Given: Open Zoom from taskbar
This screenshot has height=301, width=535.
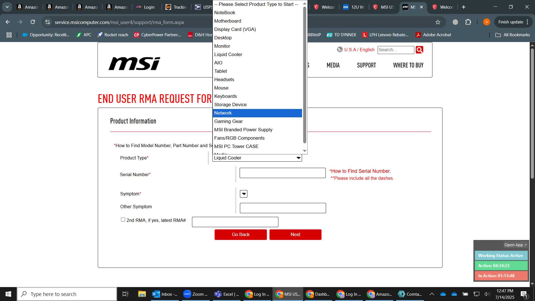Looking at the screenshot, I should 196,294.
